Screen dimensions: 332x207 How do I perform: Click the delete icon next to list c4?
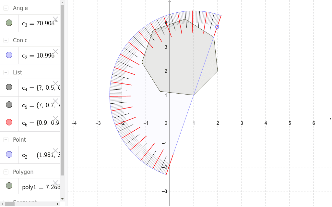(55, 84)
